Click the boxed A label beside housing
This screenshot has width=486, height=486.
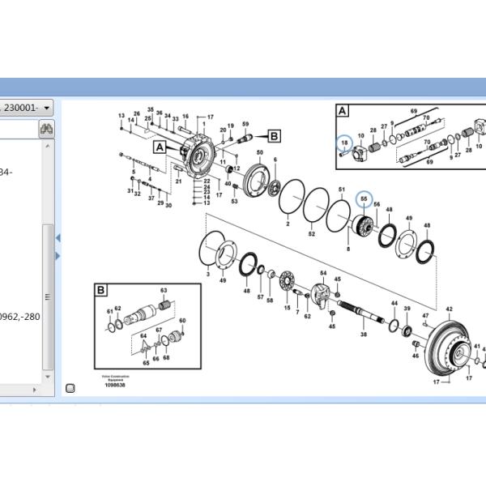[x=159, y=147]
